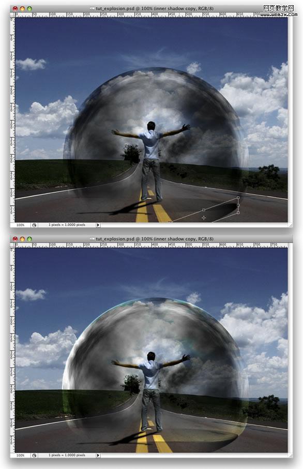The height and width of the screenshot is (469, 303).
Task: Close the top tut_explosion.psd window
Action: click(x=15, y=9)
